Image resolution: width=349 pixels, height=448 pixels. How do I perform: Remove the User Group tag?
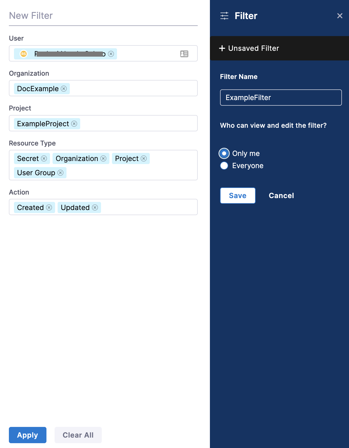[x=60, y=173]
